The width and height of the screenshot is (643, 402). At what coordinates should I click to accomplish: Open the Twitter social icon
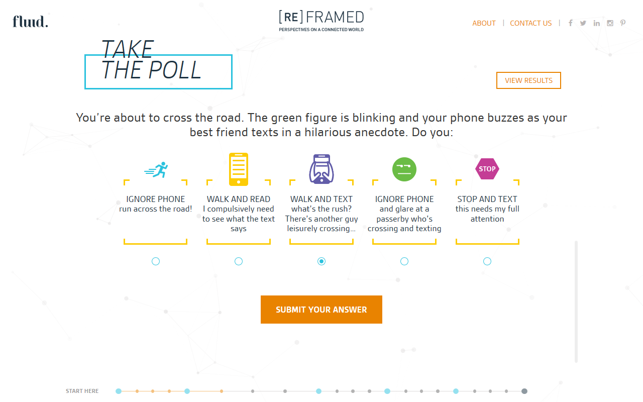[x=583, y=23]
